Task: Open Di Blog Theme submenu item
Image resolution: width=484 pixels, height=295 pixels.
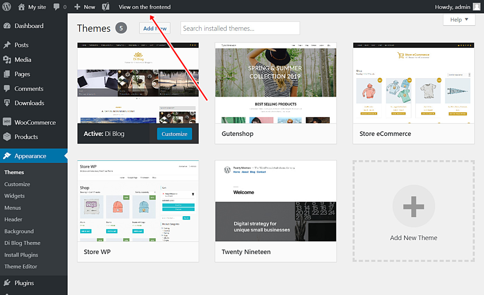Action: pyautogui.click(x=22, y=243)
